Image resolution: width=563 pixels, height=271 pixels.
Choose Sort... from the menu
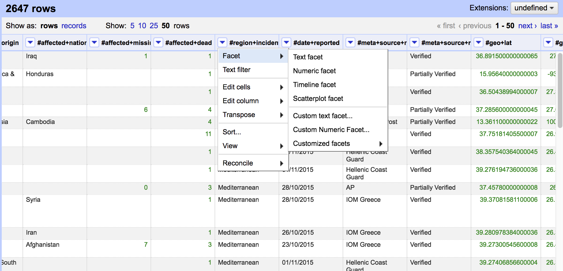[253, 132]
